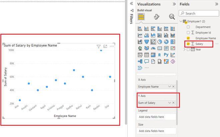220x137 pixels.
Task: Click the Legend add data fields well
Action: (156, 117)
